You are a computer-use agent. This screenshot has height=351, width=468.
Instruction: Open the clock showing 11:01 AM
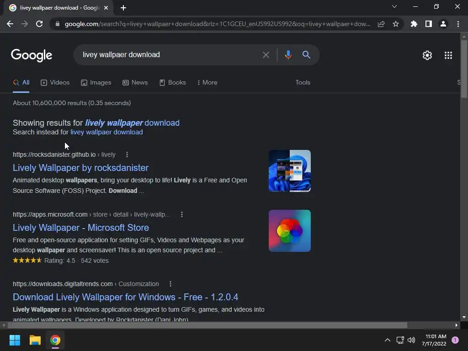434,340
